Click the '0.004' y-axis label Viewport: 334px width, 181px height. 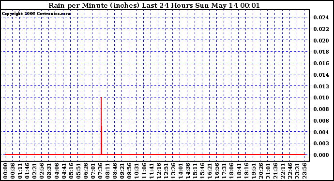point(321,132)
